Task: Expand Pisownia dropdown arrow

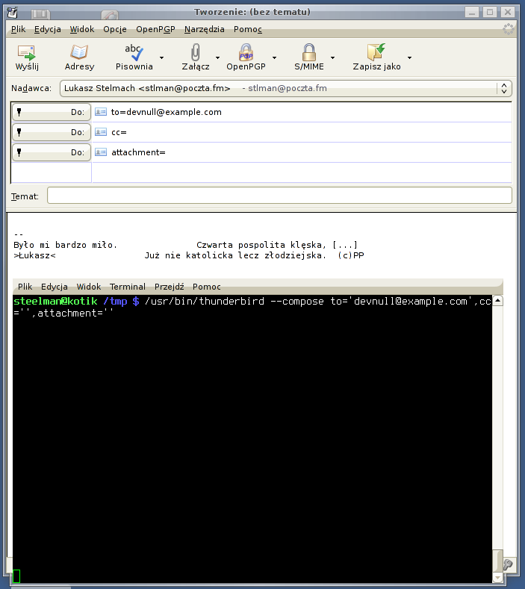Action: [161, 57]
